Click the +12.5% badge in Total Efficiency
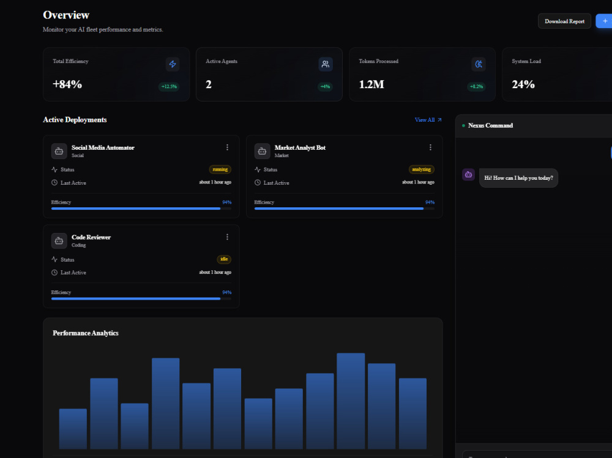This screenshot has height=458, width=612. tap(169, 87)
